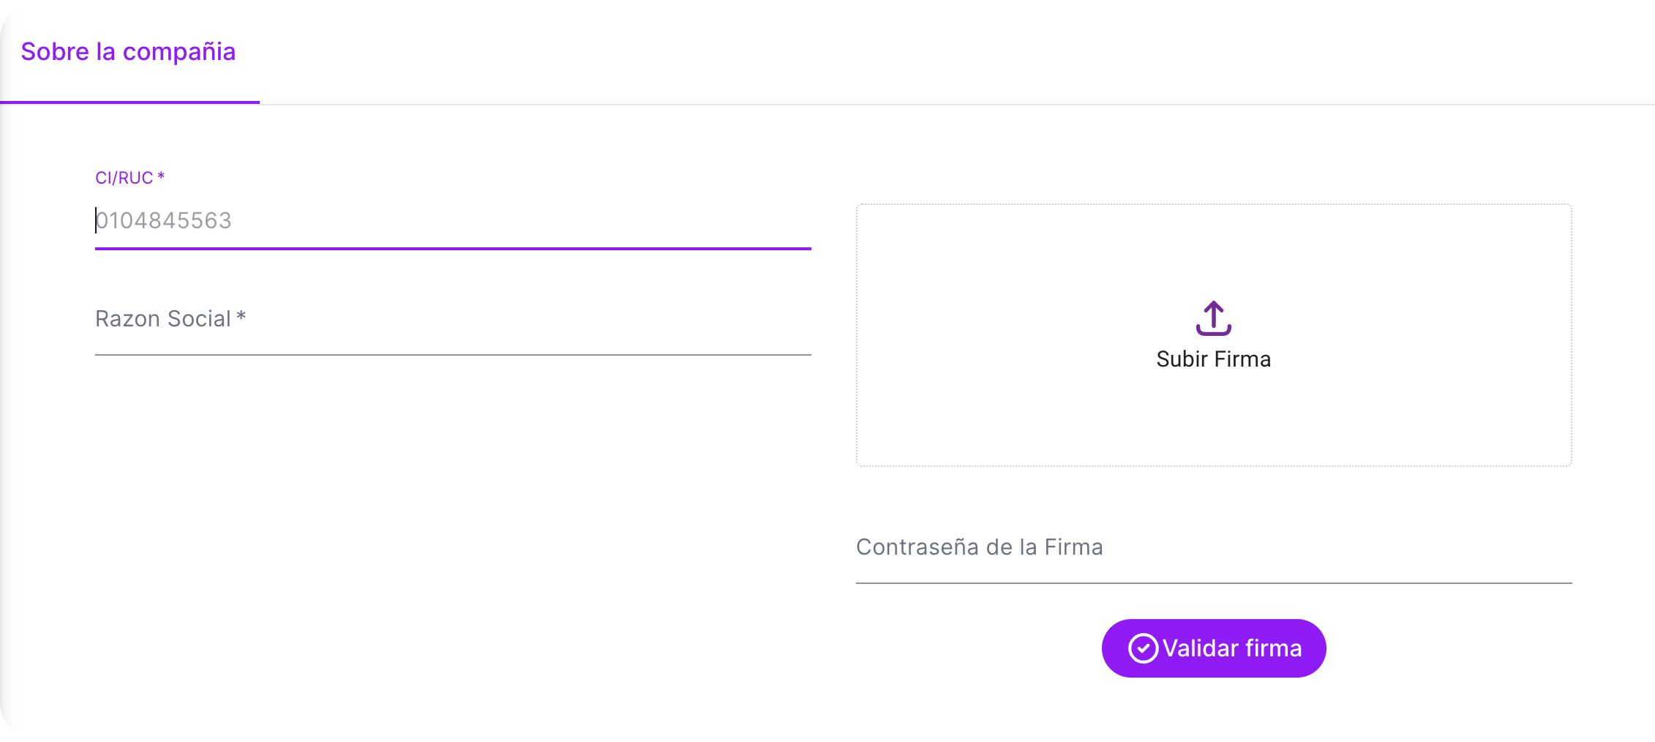Screen dimensions: 1655x742
Task: Validate the uploaded signature
Action: click(1213, 648)
